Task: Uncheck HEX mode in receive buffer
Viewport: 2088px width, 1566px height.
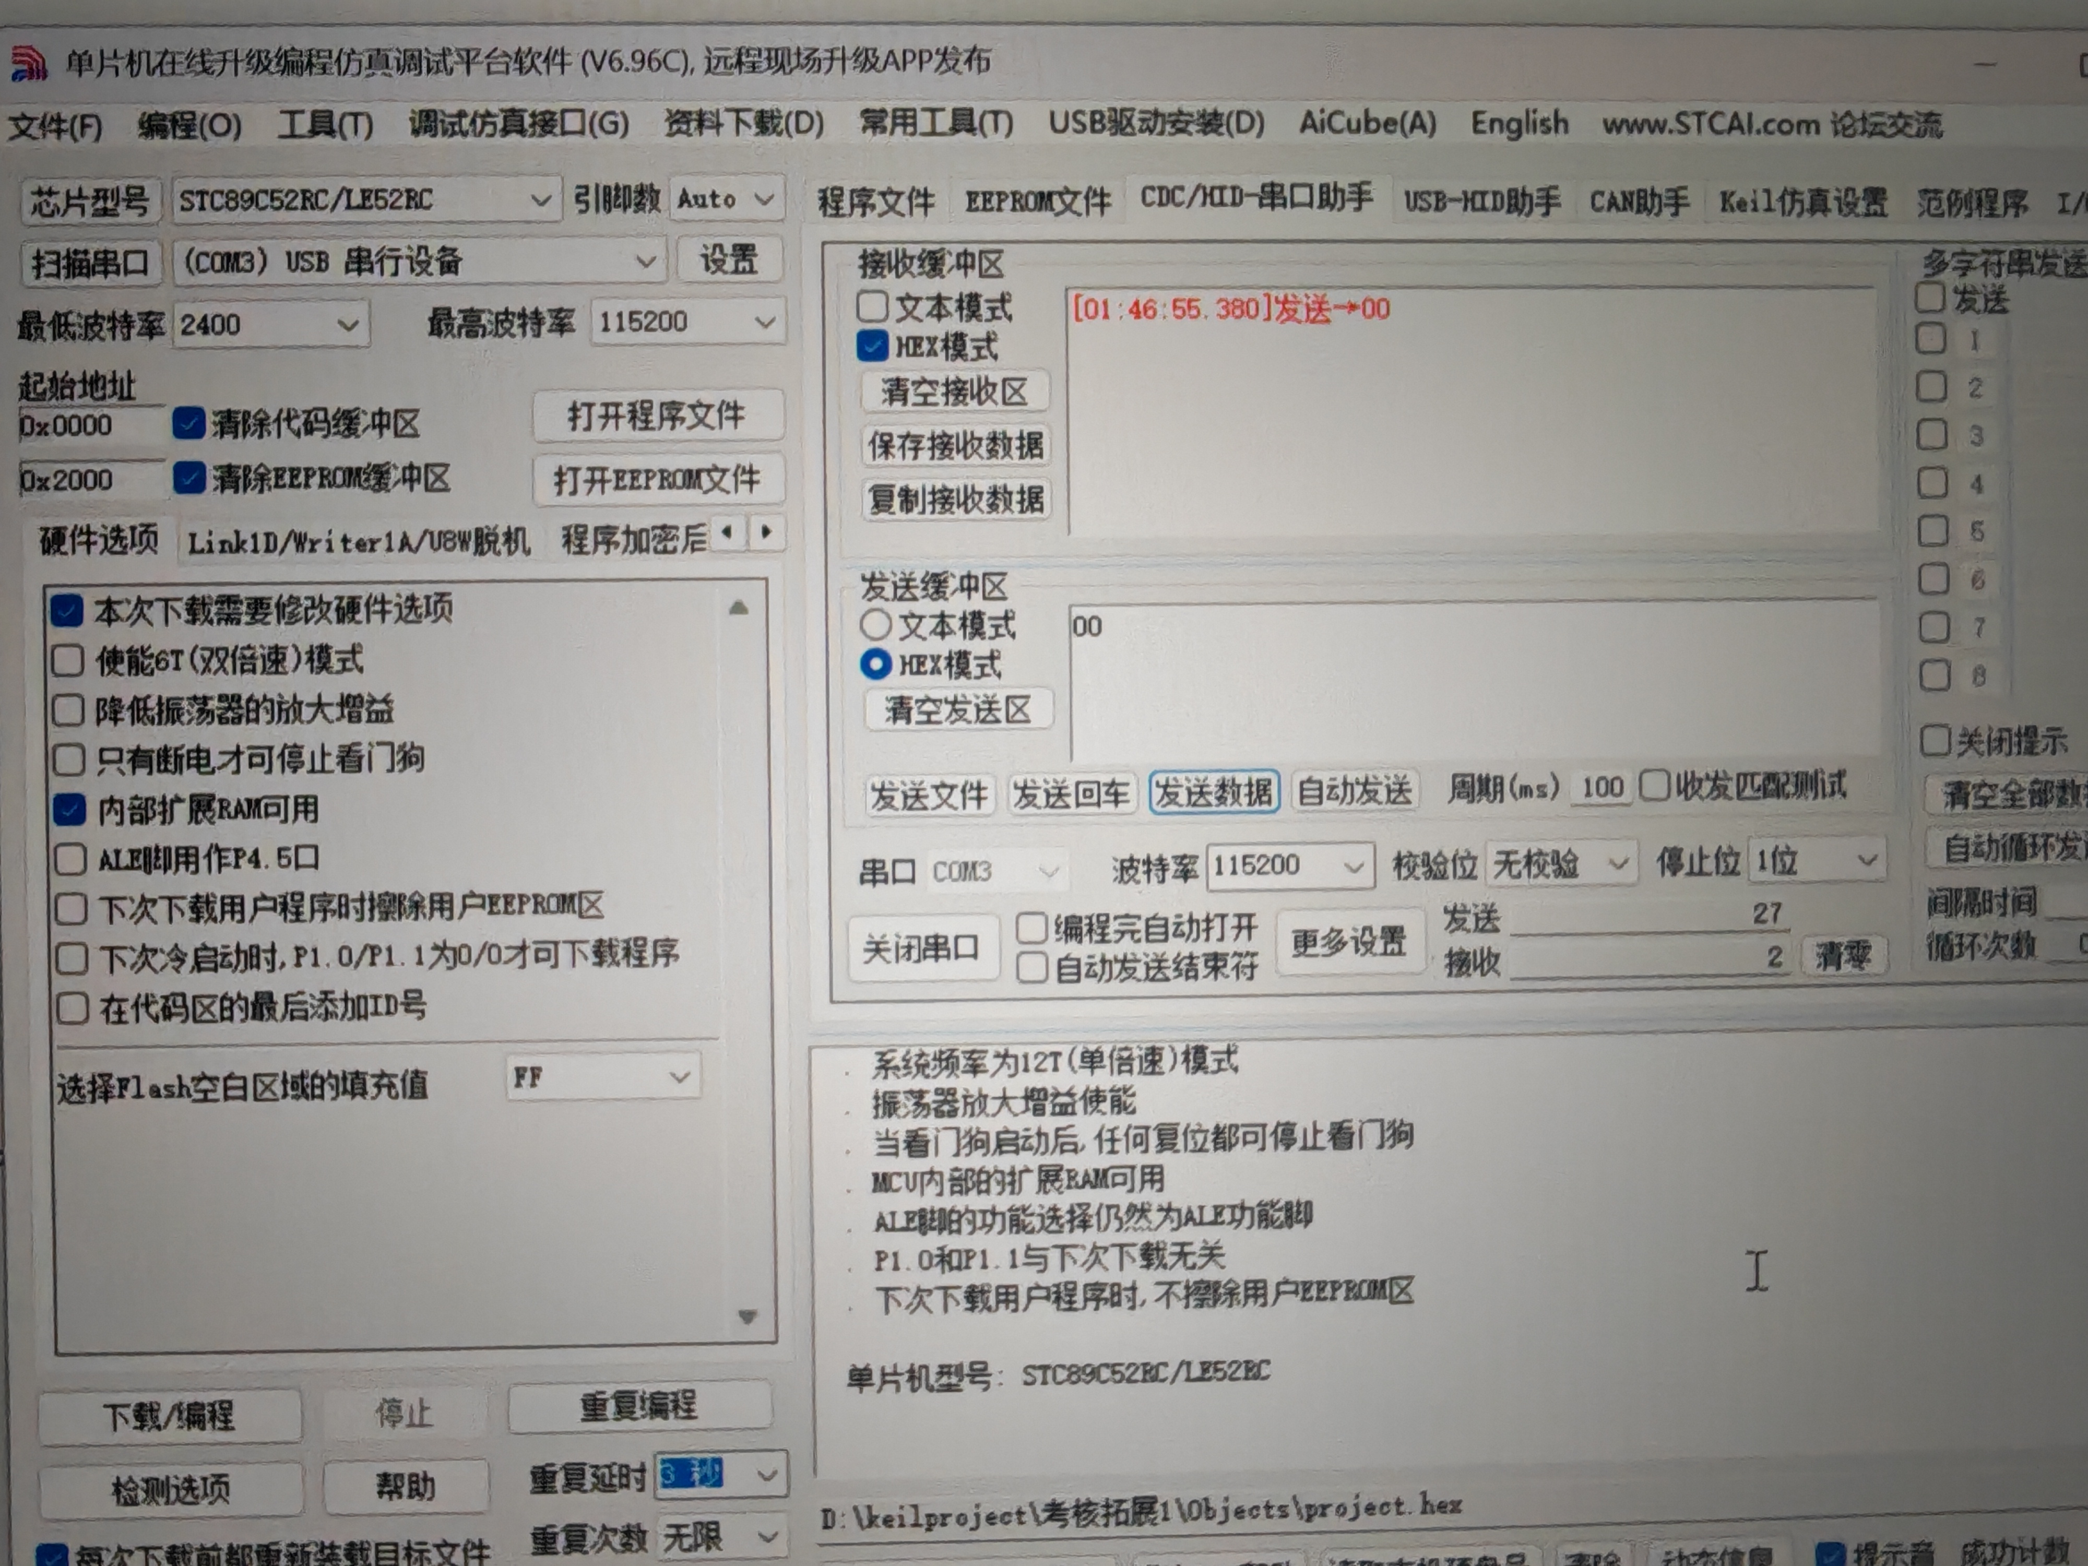Action: click(x=872, y=346)
